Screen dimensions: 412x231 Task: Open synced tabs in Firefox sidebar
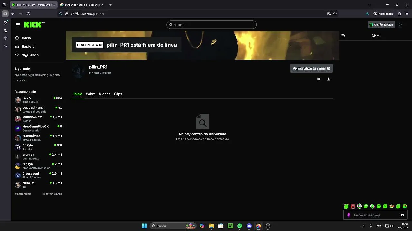tap(5, 30)
